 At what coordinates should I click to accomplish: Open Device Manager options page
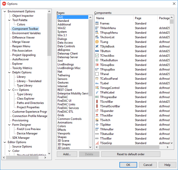(x=27, y=133)
